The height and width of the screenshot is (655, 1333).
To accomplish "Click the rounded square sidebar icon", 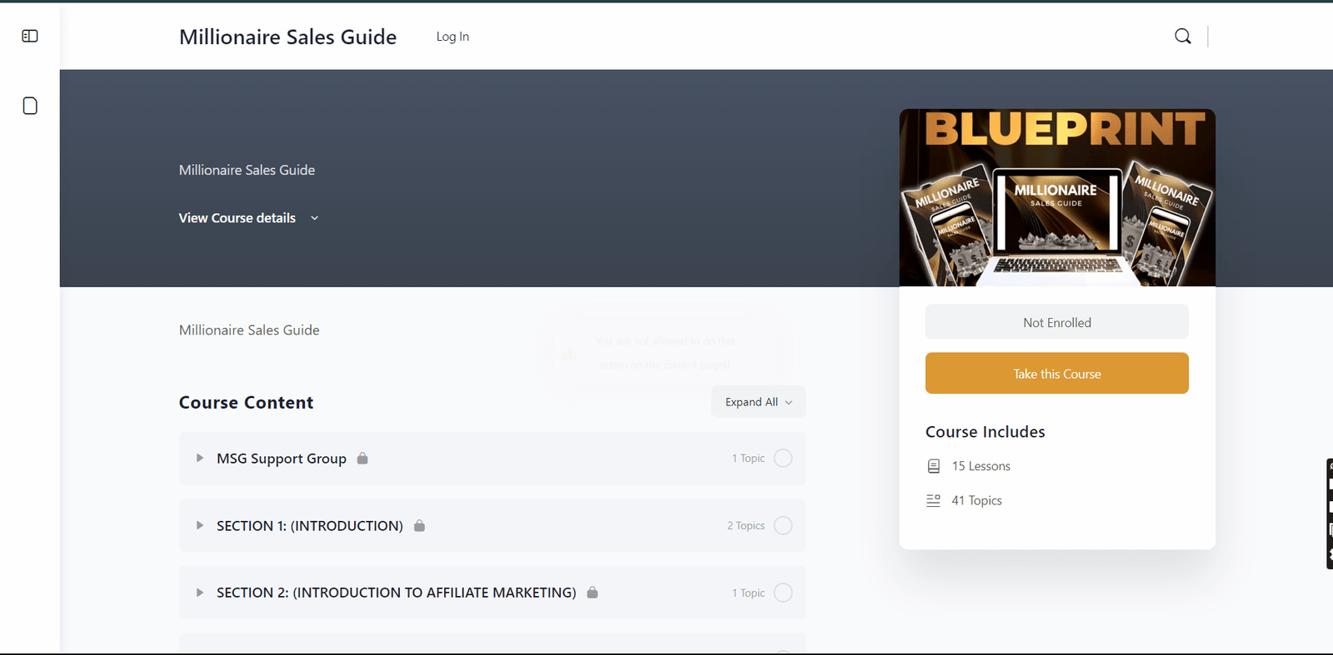I will tap(30, 106).
